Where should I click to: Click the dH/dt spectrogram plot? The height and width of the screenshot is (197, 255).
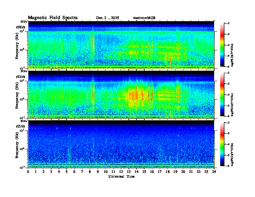pos(121,45)
